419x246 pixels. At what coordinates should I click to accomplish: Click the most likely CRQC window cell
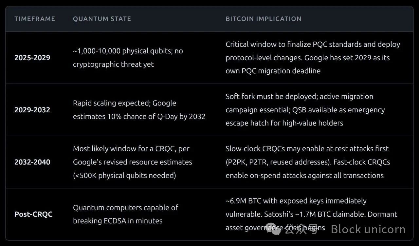[132, 162]
